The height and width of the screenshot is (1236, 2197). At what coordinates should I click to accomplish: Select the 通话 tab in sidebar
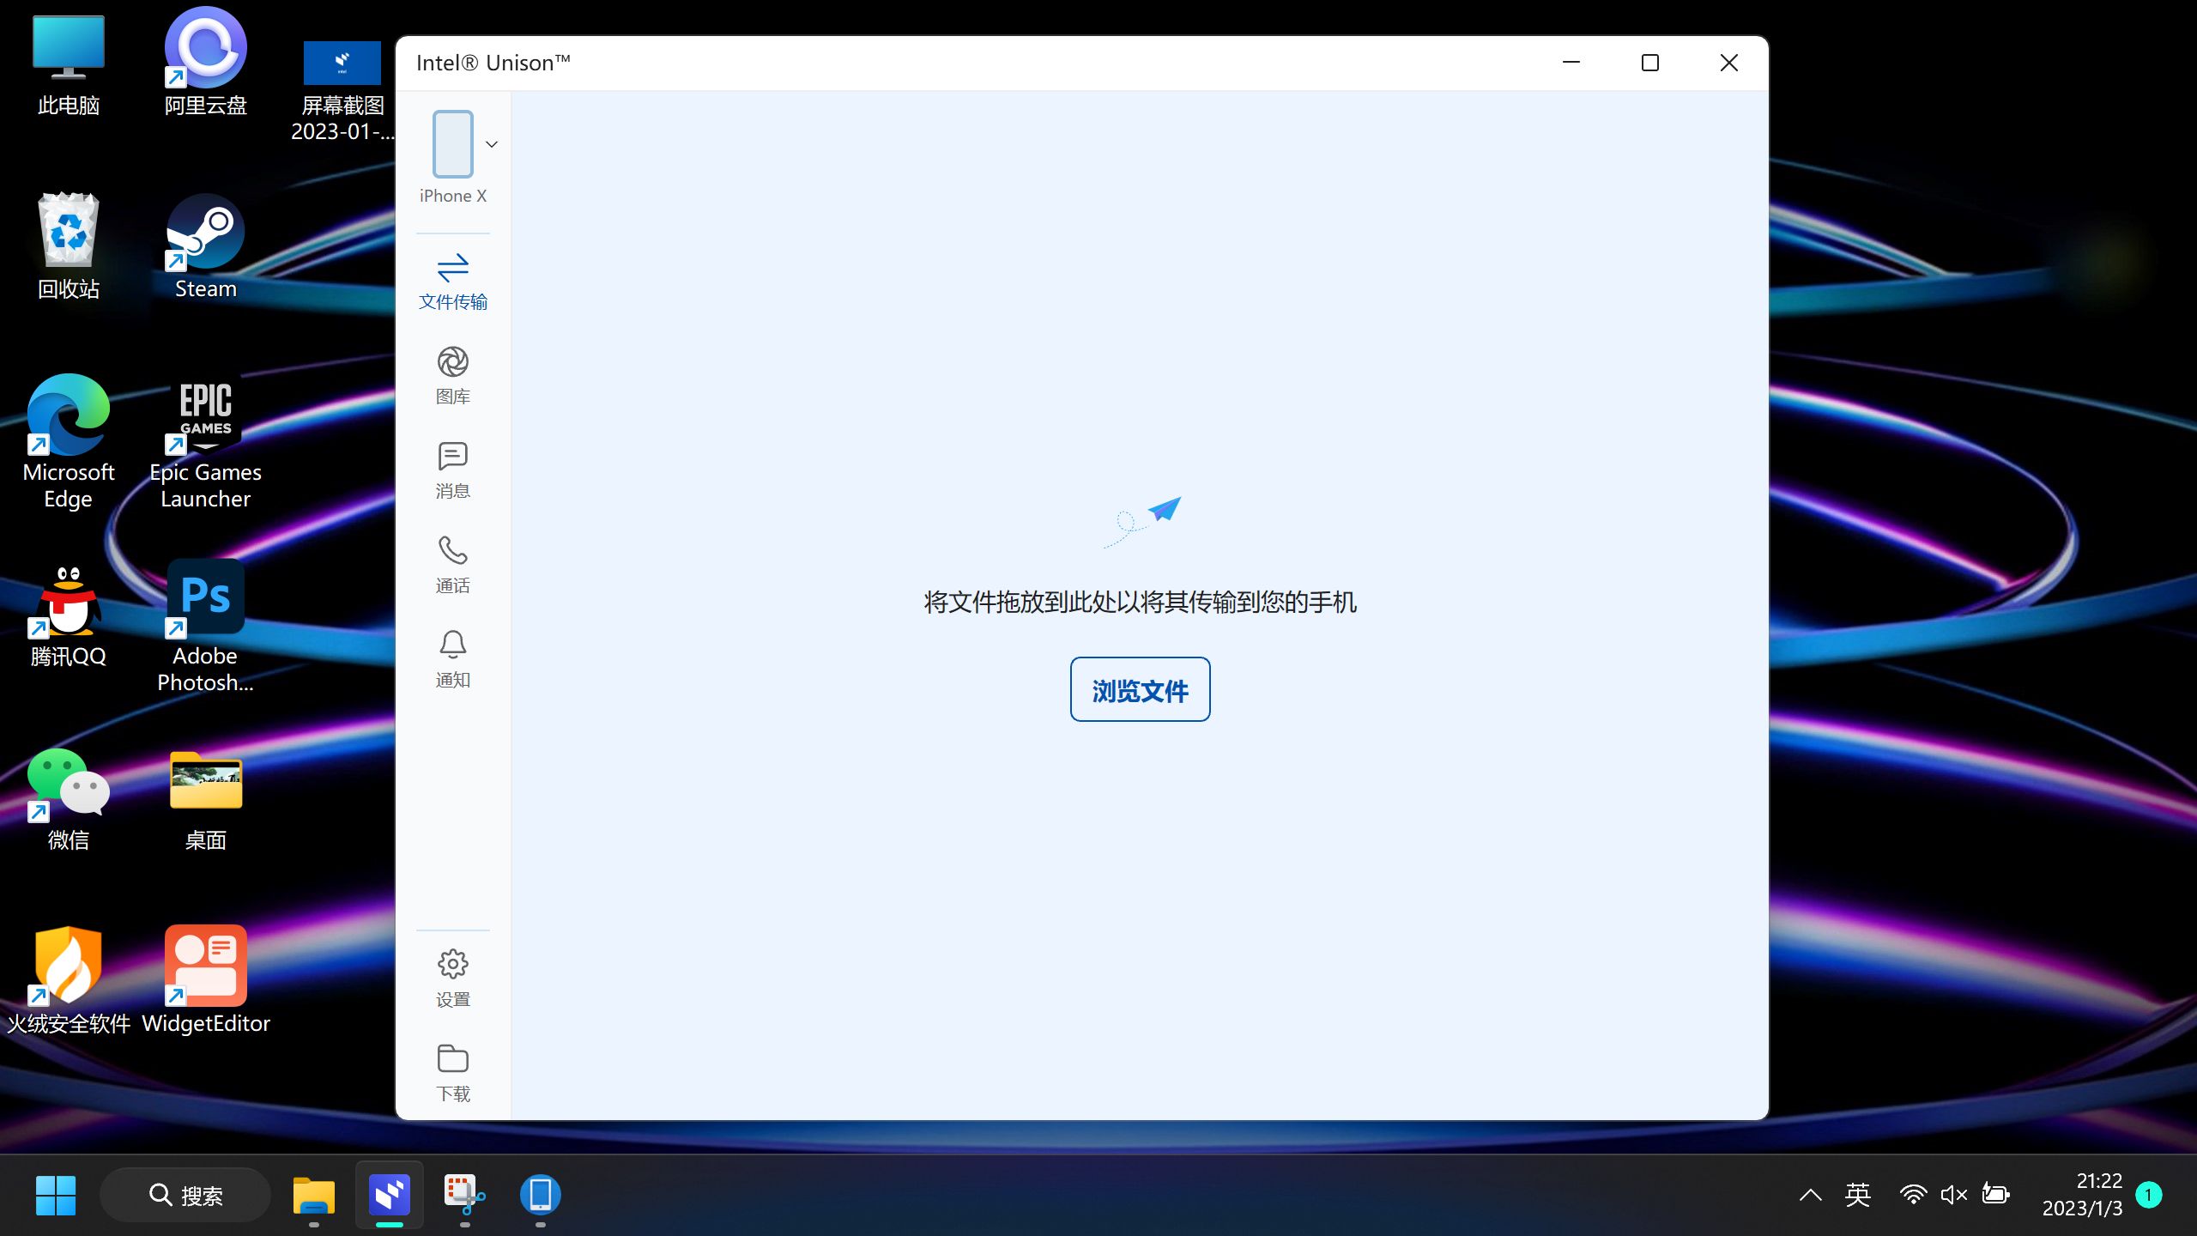pos(451,565)
